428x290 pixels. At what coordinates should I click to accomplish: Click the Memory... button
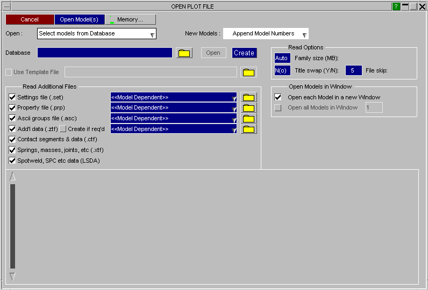[130, 19]
